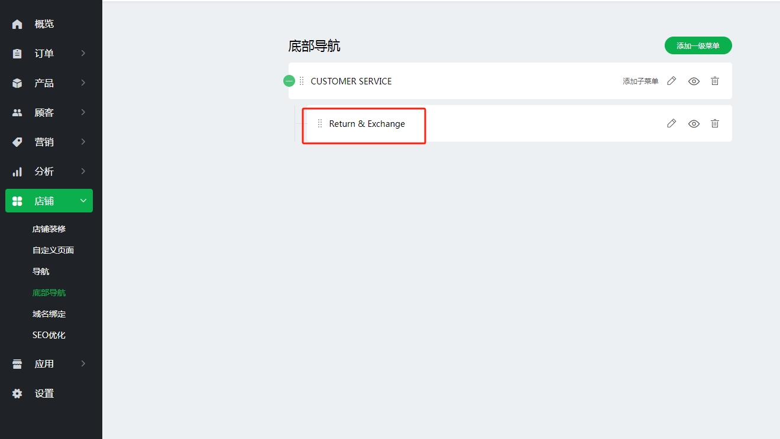Open SEO优化 submenu item
This screenshot has height=439, width=780.
tap(49, 335)
